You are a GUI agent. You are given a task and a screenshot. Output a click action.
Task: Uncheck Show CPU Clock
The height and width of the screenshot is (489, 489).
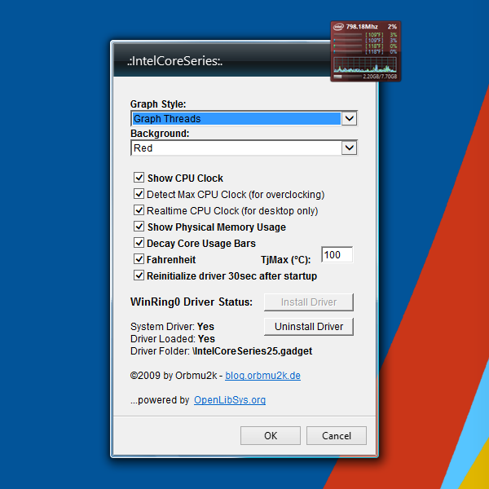coord(139,178)
